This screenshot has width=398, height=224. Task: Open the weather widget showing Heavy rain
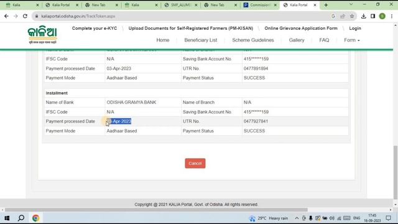[269, 218]
